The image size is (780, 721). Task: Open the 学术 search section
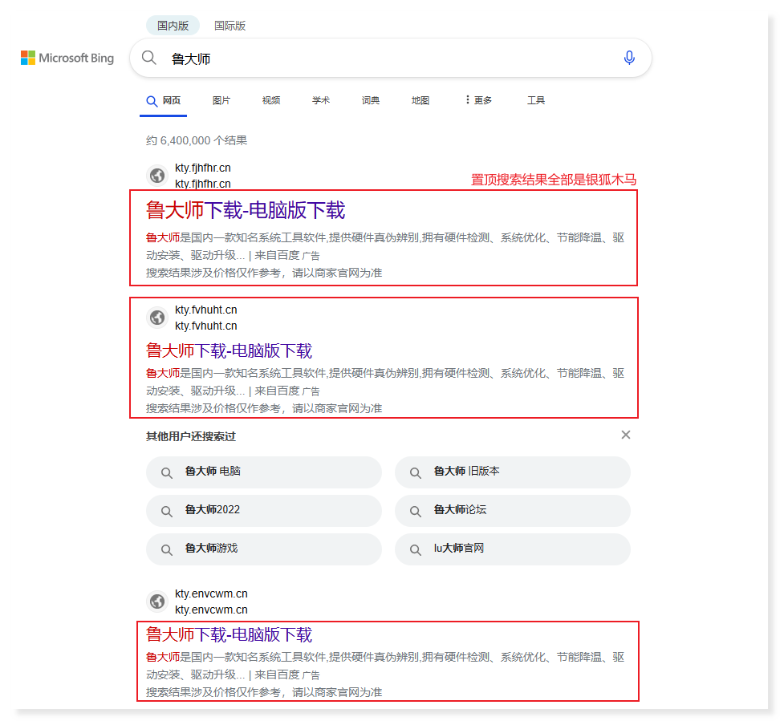pos(321,99)
